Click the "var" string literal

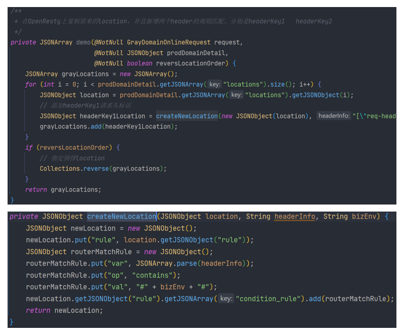pyautogui.click(x=117, y=263)
